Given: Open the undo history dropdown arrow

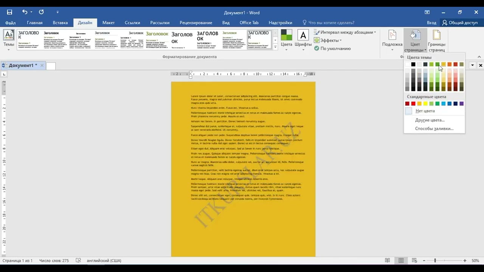Looking at the screenshot, I should [x=31, y=12].
